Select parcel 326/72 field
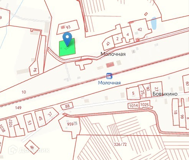 [120, 144]
